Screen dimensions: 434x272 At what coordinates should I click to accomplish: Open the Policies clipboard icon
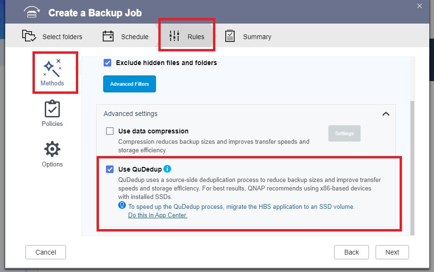(52, 109)
